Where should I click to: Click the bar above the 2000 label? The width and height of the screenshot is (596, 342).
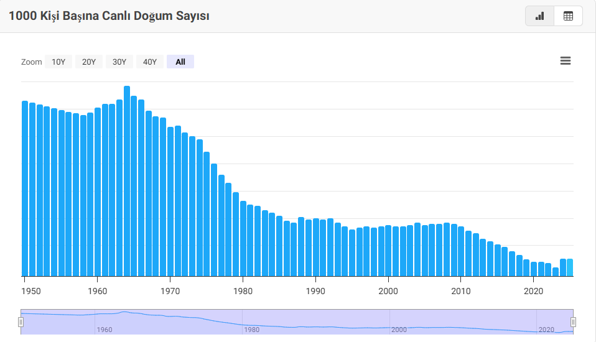(x=388, y=251)
